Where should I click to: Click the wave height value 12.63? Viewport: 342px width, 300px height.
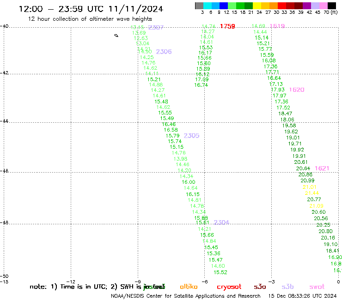point(140,38)
